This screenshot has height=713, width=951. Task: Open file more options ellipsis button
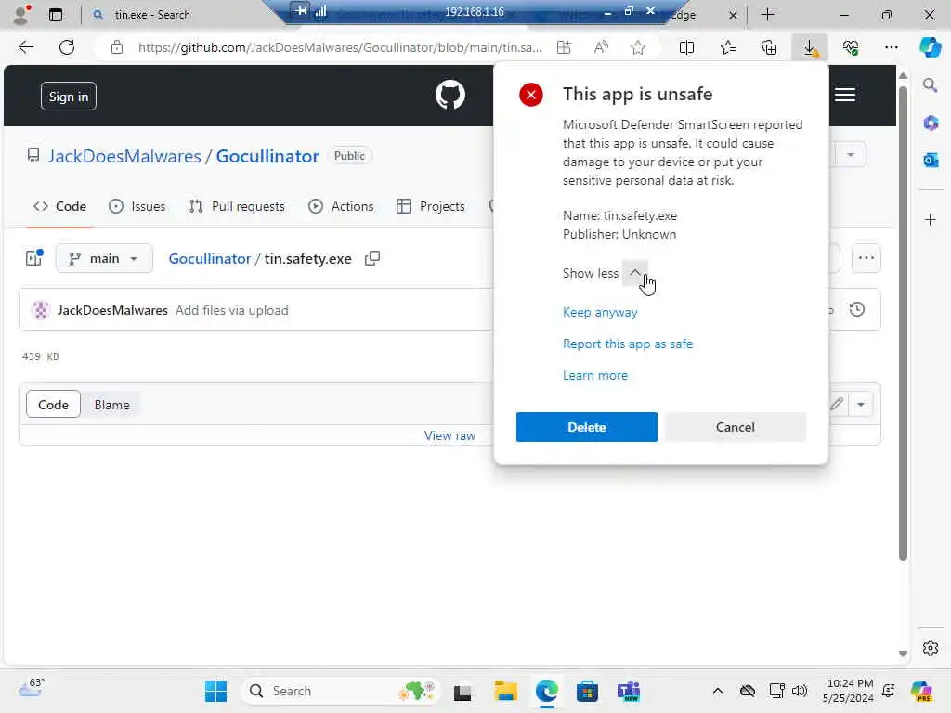(x=866, y=258)
